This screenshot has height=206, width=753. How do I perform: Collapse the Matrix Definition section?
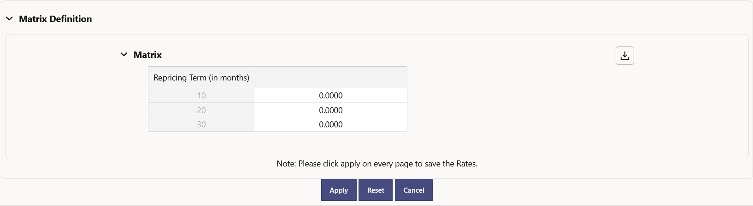click(9, 19)
